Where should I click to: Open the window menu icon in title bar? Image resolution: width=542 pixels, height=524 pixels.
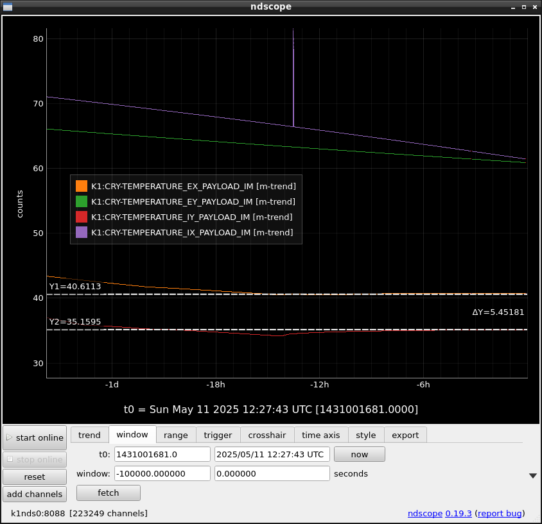point(8,6)
